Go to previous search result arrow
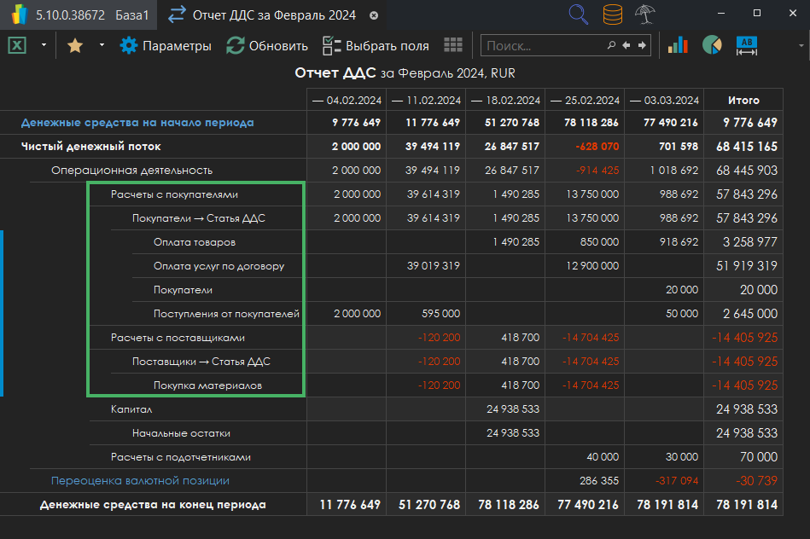The width and height of the screenshot is (810, 539). click(x=626, y=46)
